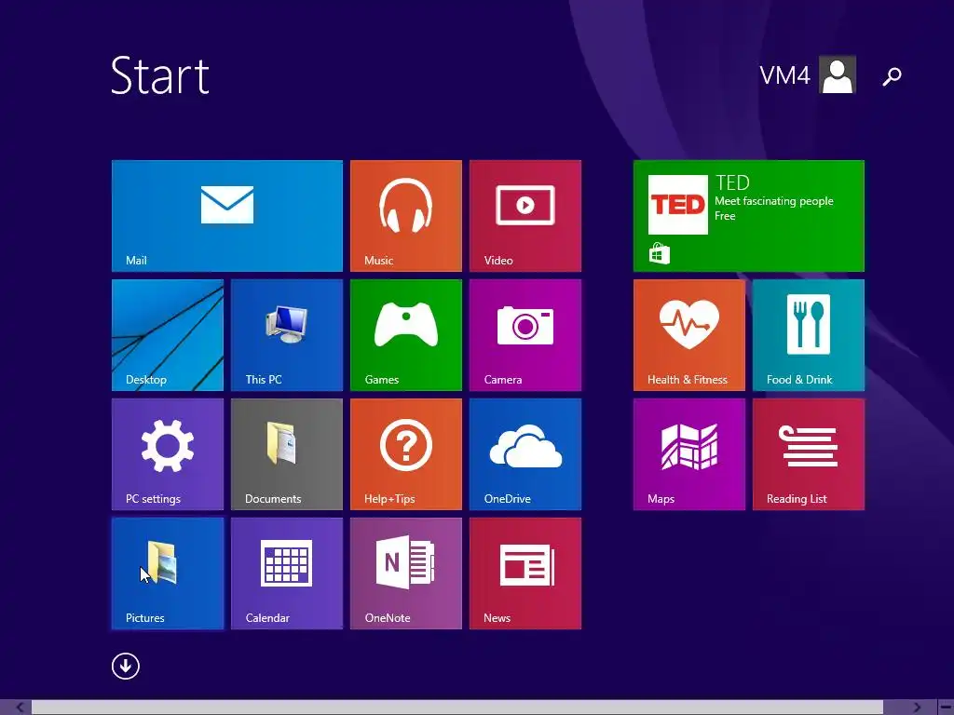Launch the Food & Drink tile
954x715 pixels.
point(808,335)
